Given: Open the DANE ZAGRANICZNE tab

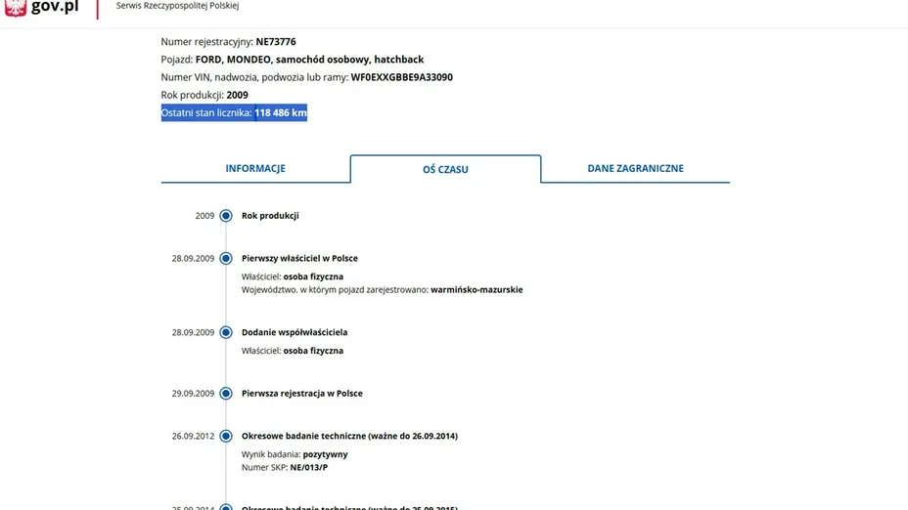Looking at the screenshot, I should click(x=635, y=168).
